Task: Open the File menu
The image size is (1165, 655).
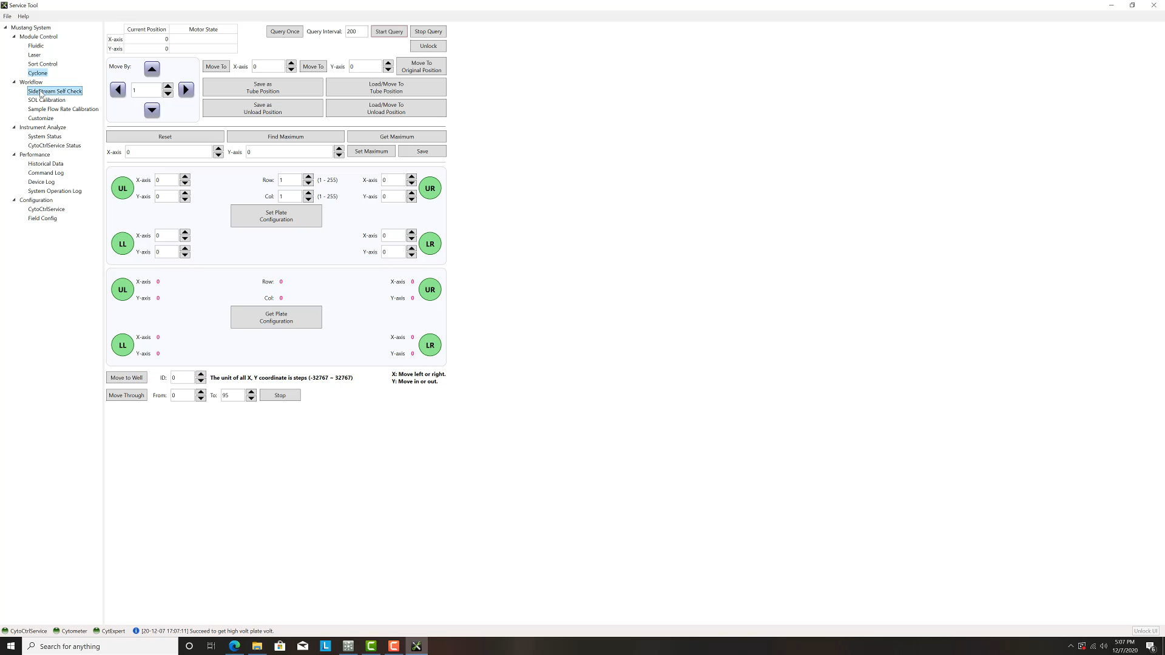Action: pos(7,16)
